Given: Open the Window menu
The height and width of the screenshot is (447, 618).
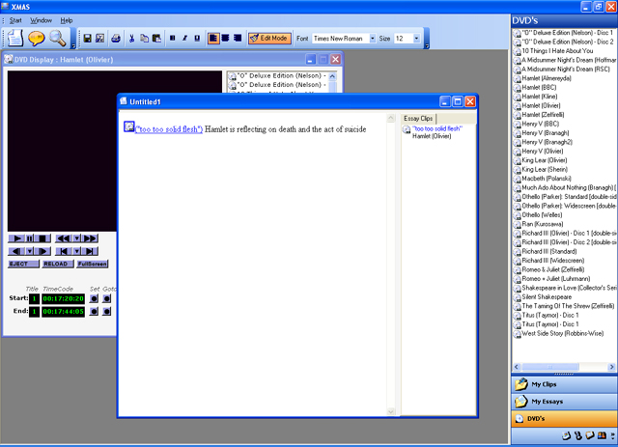Looking at the screenshot, I should point(41,20).
